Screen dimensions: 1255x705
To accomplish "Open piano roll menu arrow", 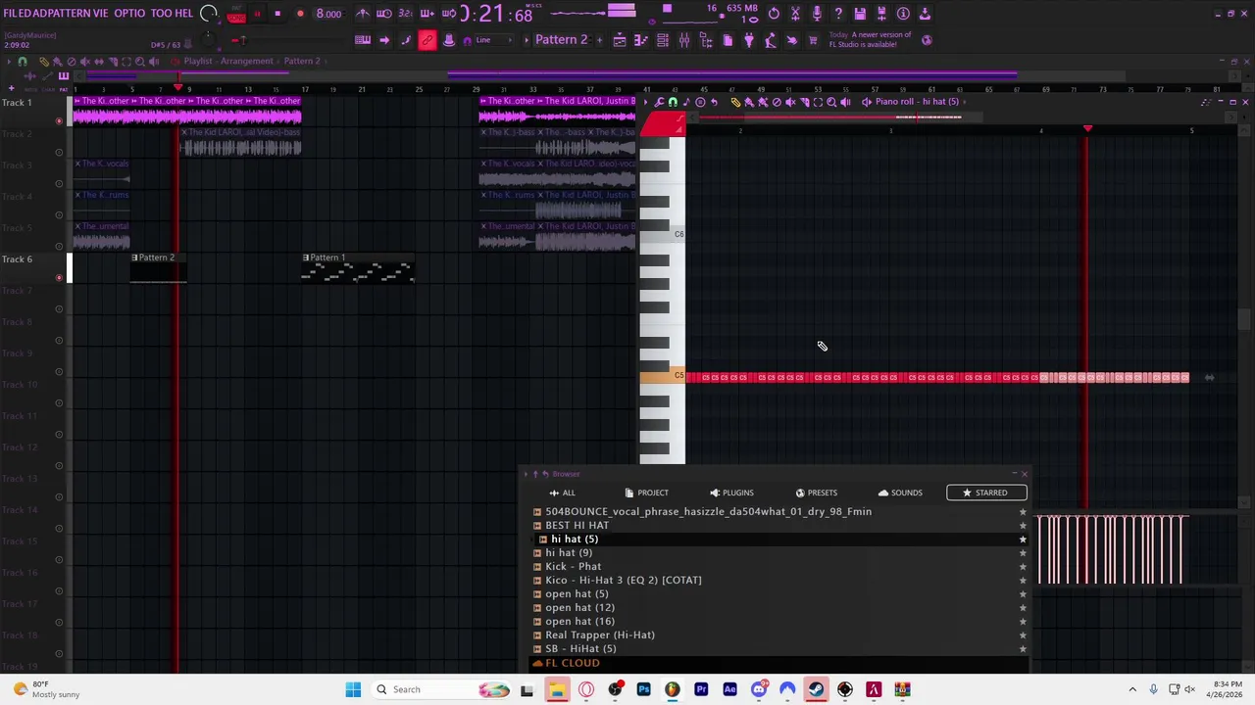I will tap(645, 102).
